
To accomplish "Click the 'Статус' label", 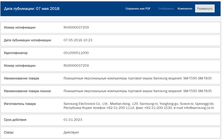I will point(9,132).
